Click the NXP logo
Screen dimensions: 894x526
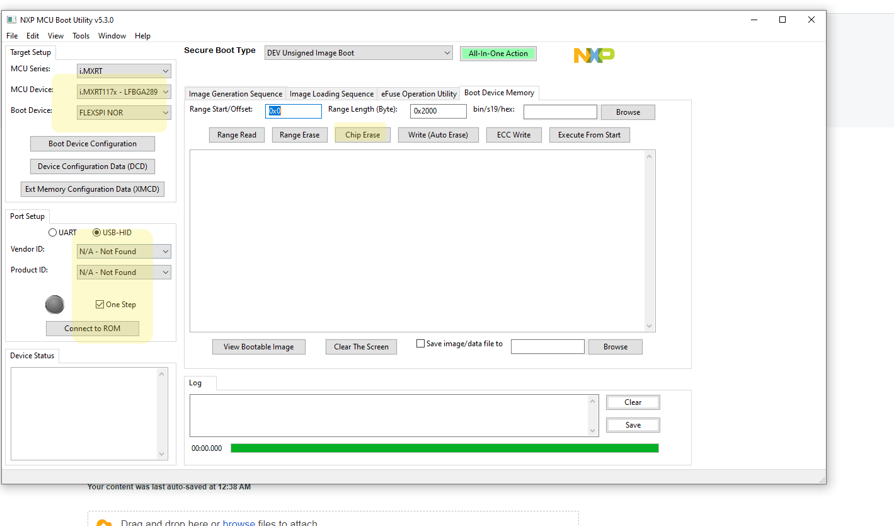pyautogui.click(x=593, y=55)
